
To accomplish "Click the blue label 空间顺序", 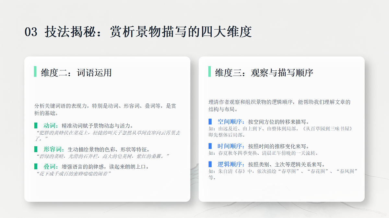I will coord(231,122).
